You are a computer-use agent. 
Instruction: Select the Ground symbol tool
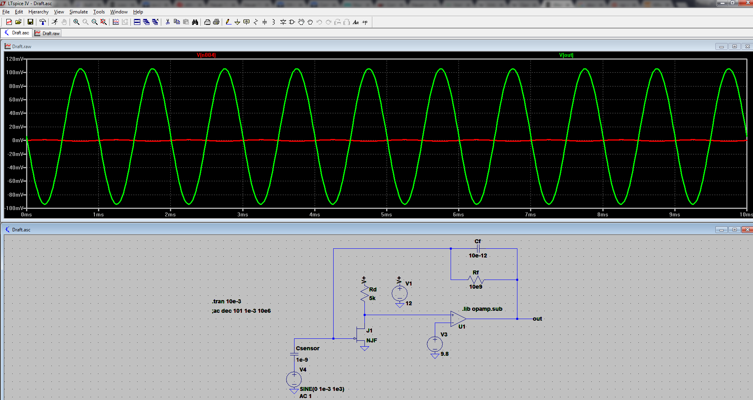tap(237, 22)
